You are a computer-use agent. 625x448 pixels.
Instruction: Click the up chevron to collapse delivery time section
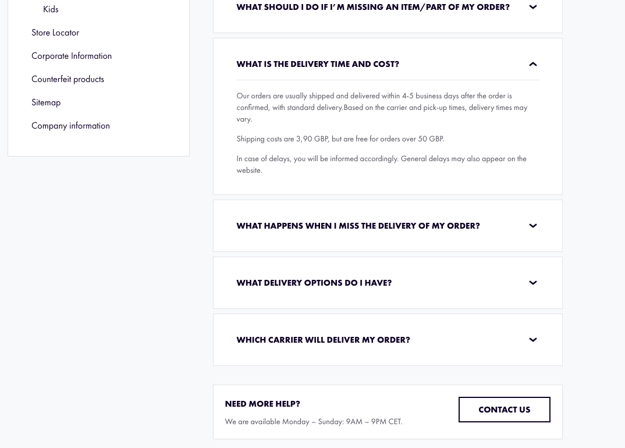[x=532, y=64]
